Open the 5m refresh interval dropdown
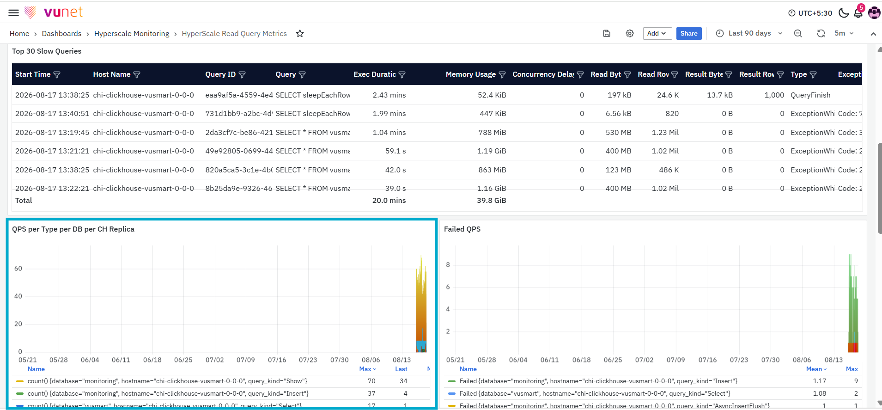 click(x=844, y=33)
